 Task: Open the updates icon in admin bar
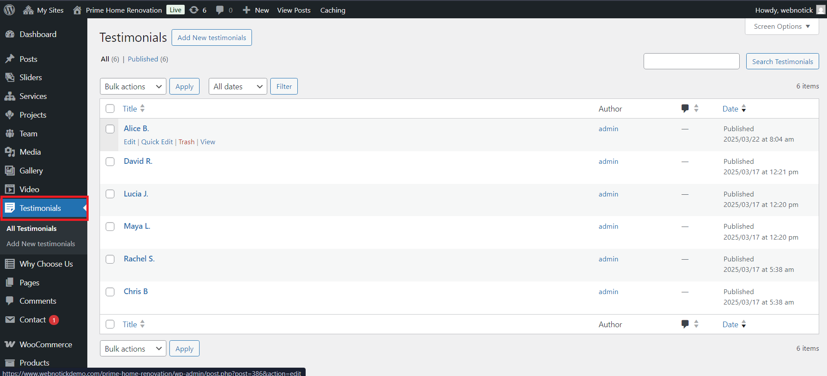point(194,10)
